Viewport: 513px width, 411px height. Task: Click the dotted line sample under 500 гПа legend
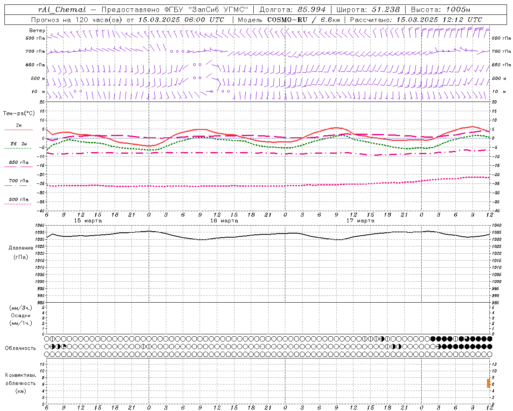tap(18, 204)
